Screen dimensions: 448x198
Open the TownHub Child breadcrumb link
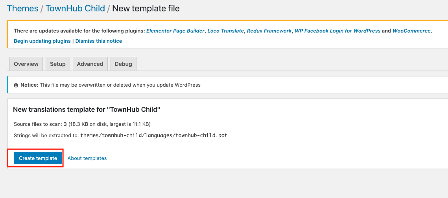[75, 8]
